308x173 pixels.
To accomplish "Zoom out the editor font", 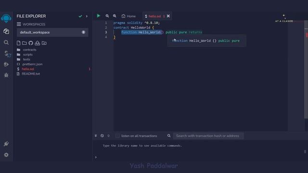I will tap(107, 16).
